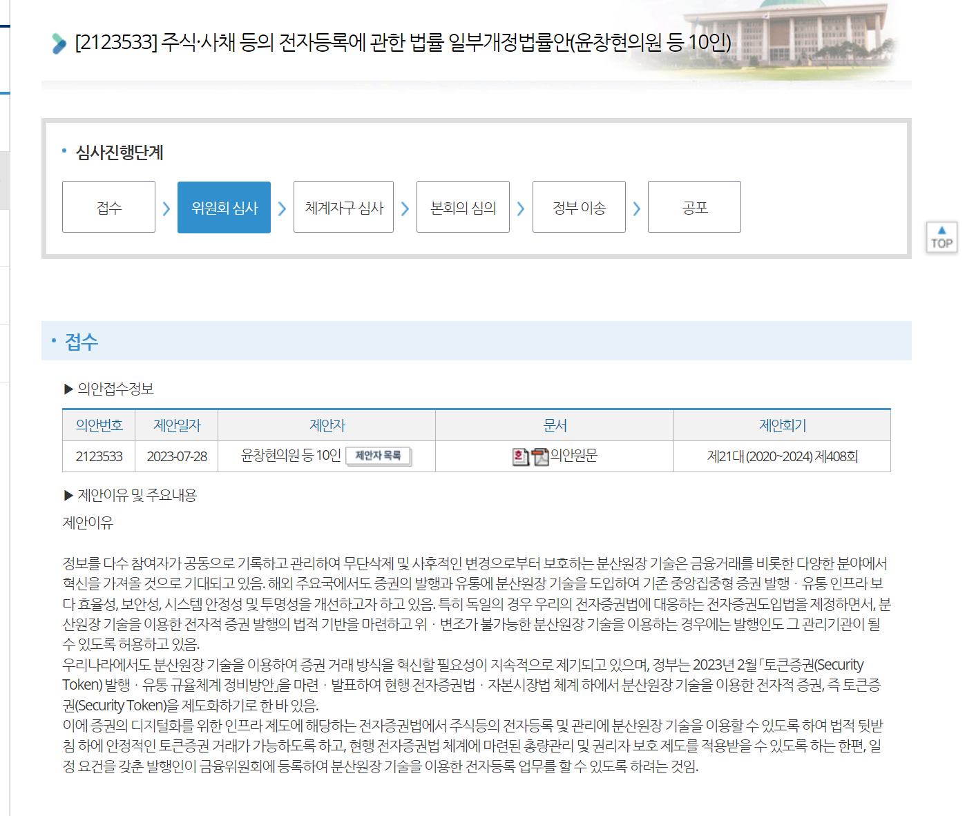Screen dimensions: 976x816
Task: Click bill number 2123533 in the table
Action: [x=99, y=456]
